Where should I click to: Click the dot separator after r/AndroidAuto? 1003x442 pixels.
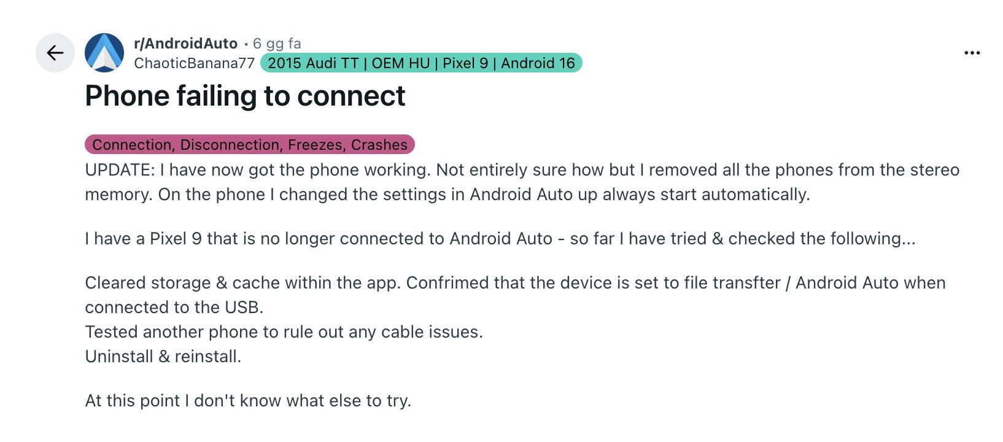coord(246,43)
